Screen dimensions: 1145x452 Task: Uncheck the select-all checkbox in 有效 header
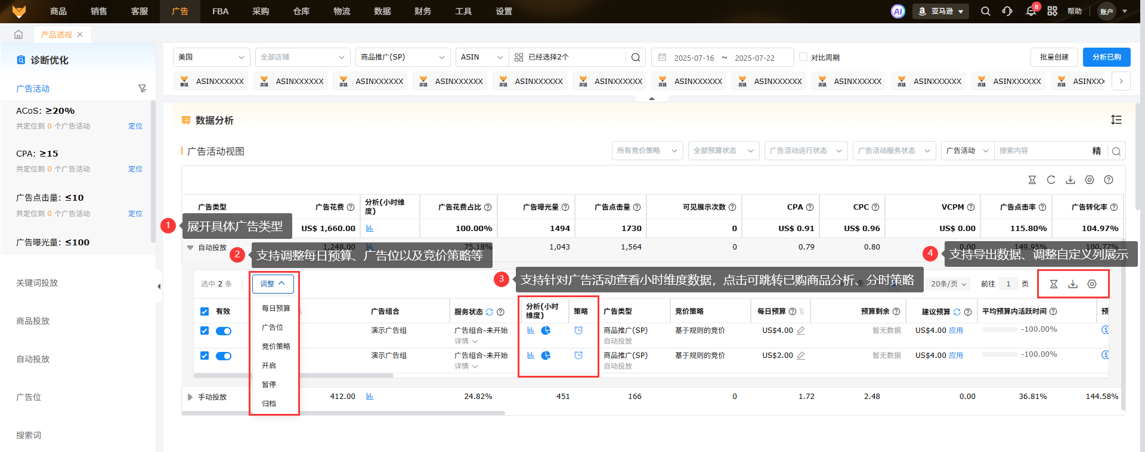(x=205, y=311)
